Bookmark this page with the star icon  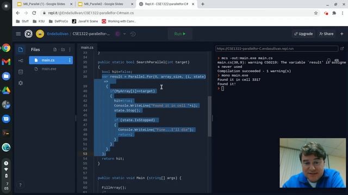(316, 13)
